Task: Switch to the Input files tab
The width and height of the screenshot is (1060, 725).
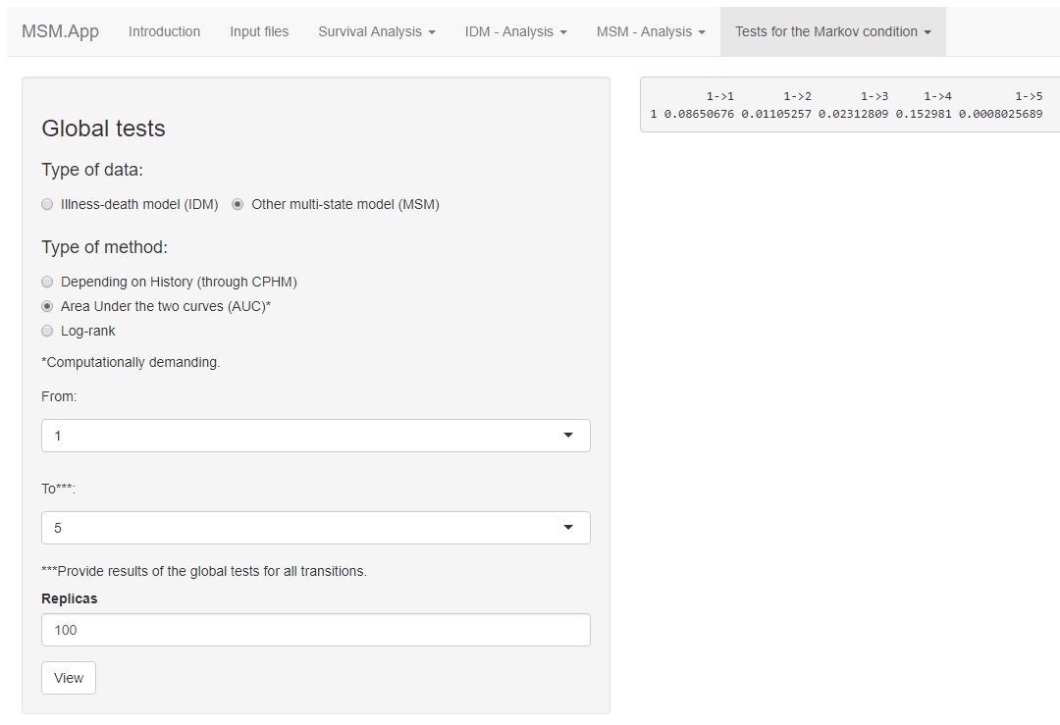Action: [259, 31]
